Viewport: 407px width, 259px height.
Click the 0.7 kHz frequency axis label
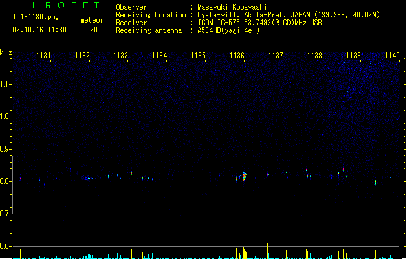click(x=5, y=214)
